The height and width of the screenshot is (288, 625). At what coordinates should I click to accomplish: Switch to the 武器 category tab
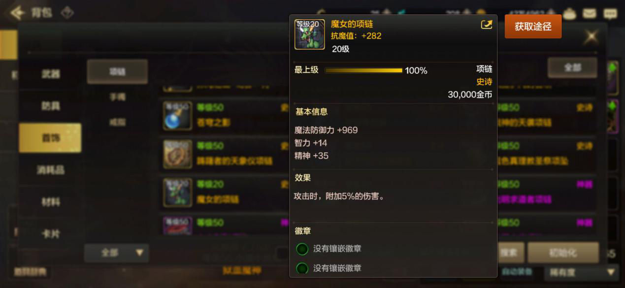[x=50, y=74]
